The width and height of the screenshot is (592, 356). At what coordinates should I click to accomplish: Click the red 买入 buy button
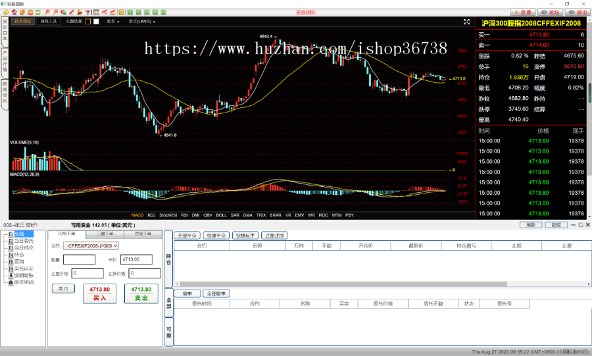(99, 293)
